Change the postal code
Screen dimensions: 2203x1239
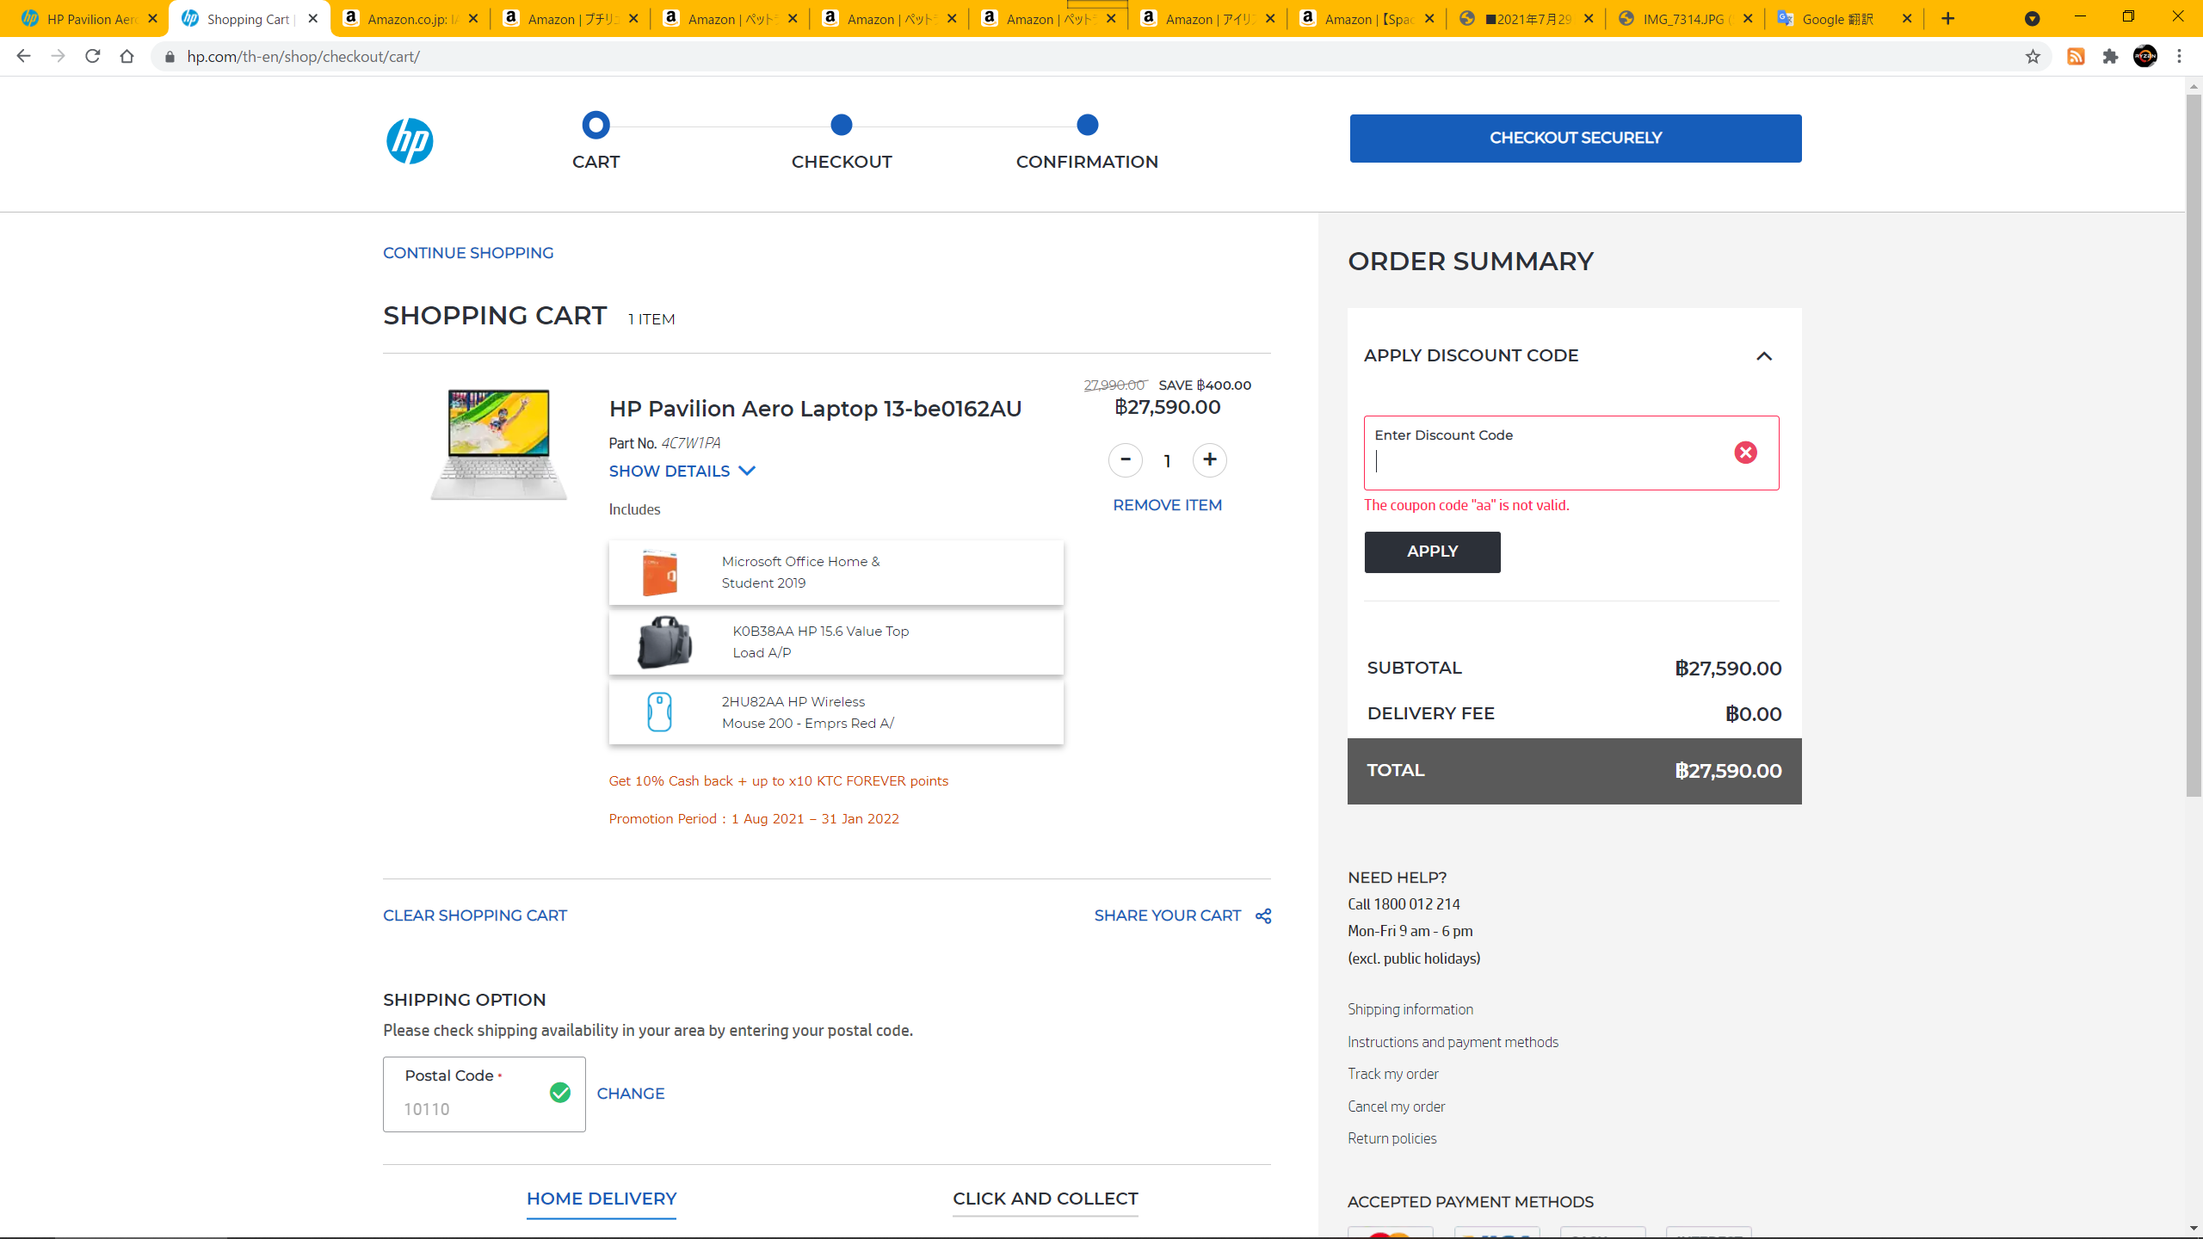[x=631, y=1094]
